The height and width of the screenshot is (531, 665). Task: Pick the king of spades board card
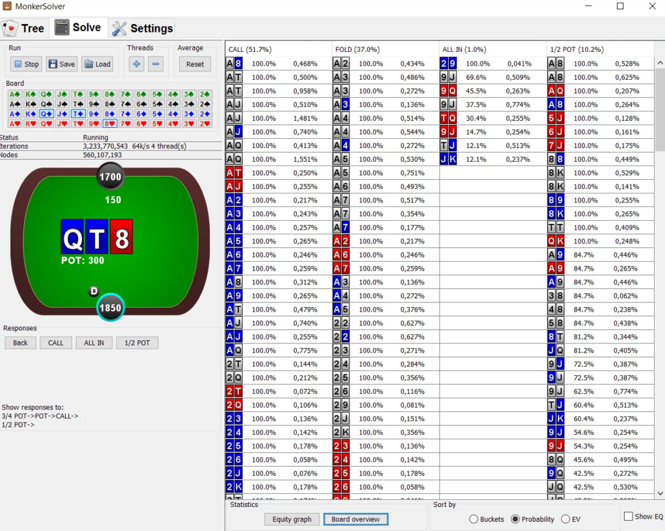coord(30,104)
